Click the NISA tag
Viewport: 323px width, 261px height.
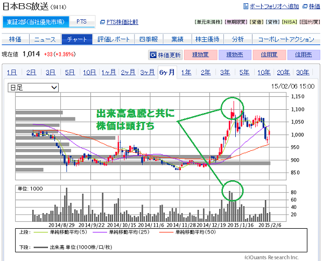(290, 22)
